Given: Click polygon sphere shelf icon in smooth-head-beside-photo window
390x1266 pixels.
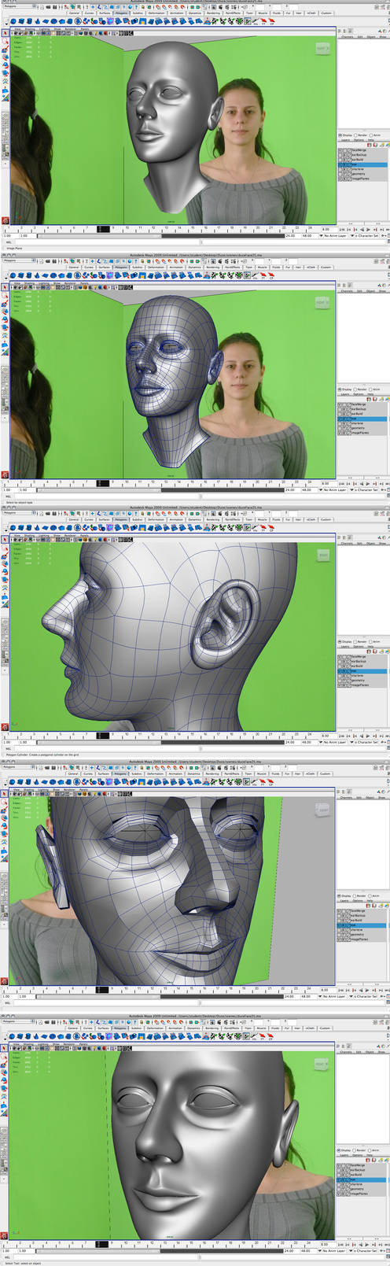Looking at the screenshot, I should coord(13,21).
